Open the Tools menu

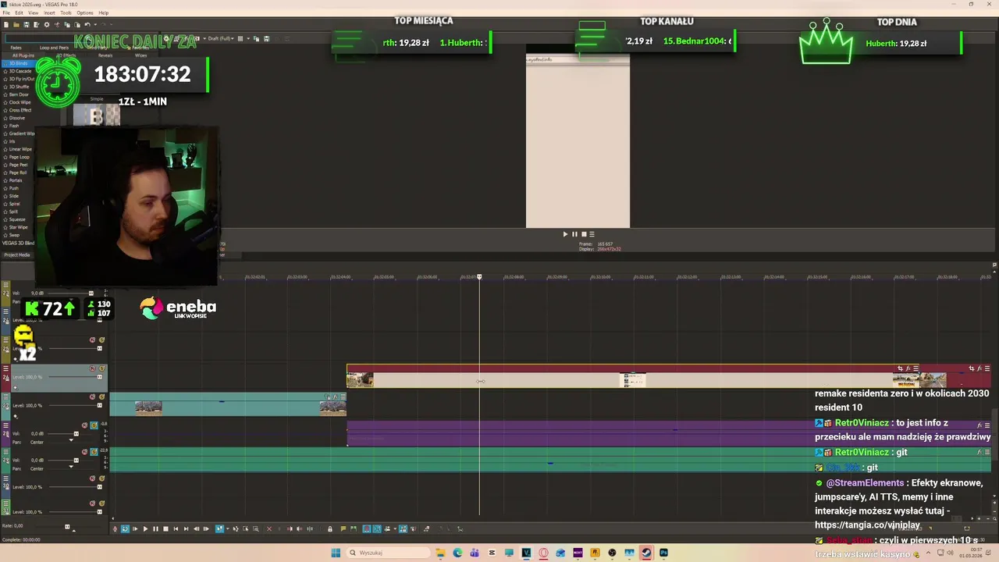[66, 12]
